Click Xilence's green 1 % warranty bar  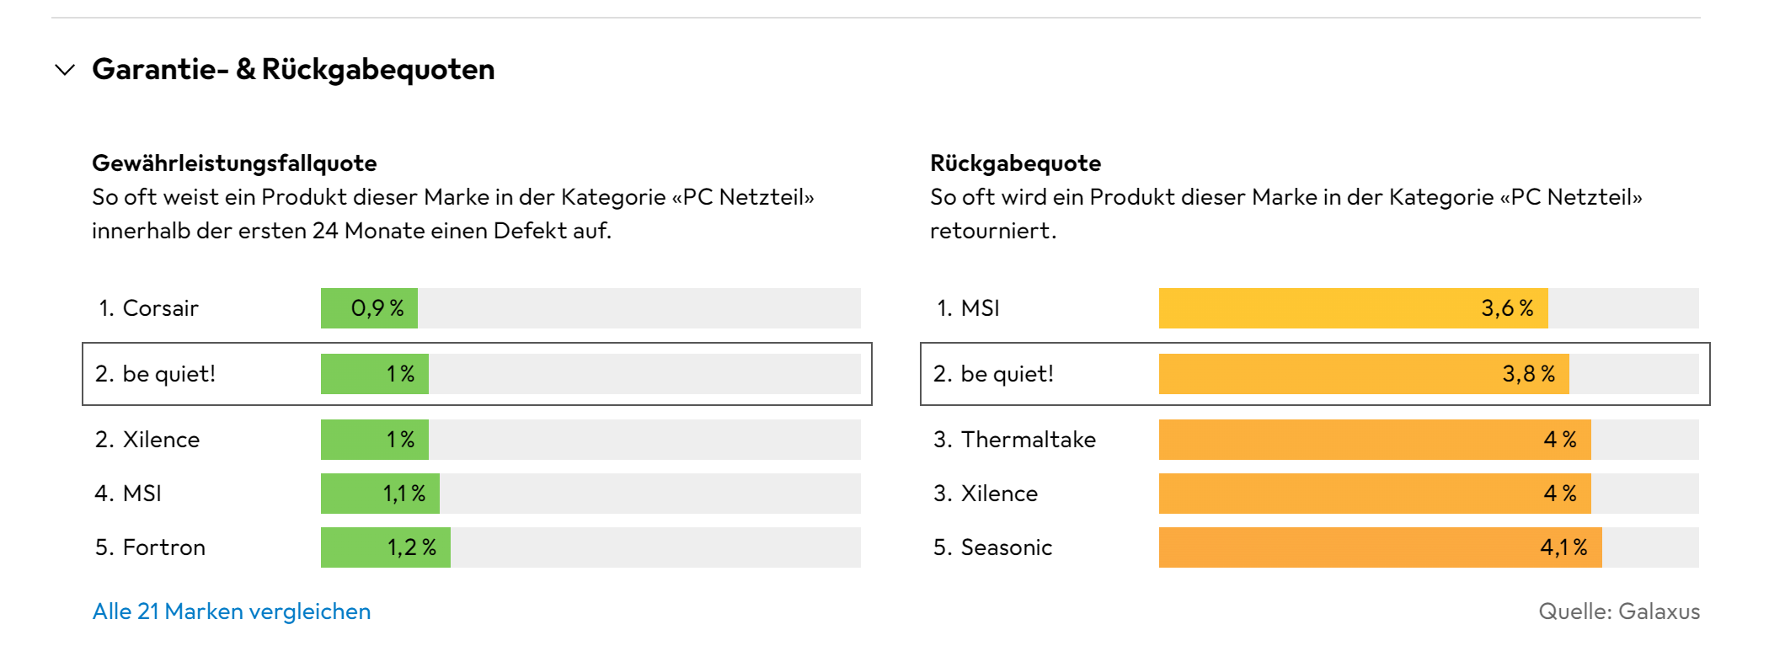point(375,440)
